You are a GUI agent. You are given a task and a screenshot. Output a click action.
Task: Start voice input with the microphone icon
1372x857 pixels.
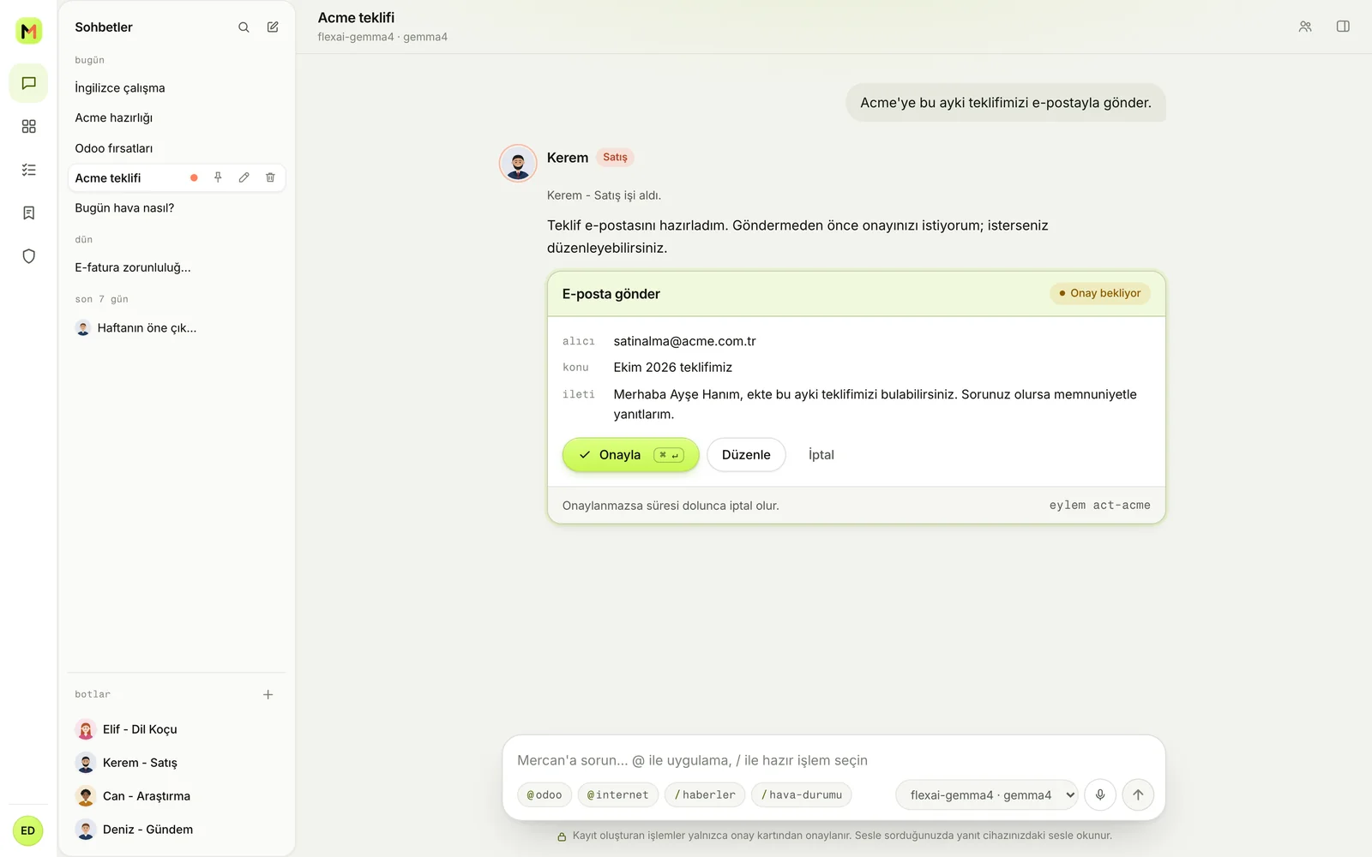click(1100, 794)
